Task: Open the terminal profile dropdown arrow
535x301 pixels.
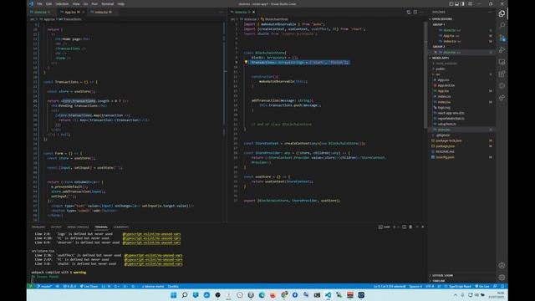Action: [x=398, y=227]
